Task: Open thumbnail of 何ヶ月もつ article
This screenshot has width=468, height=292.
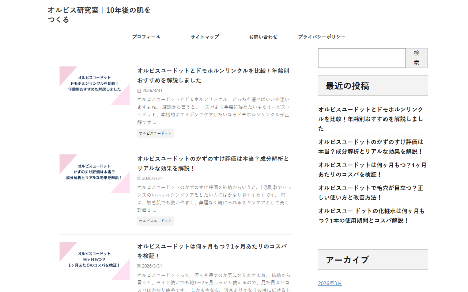Action: [x=95, y=261]
